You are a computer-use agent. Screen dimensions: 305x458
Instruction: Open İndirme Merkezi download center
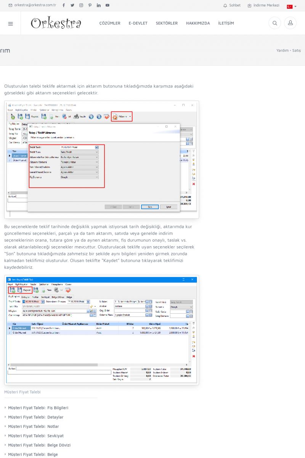tap(263, 5)
